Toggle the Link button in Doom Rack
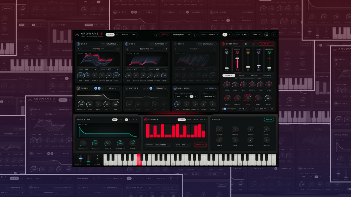The width and height of the screenshot is (351, 197). 254,44
